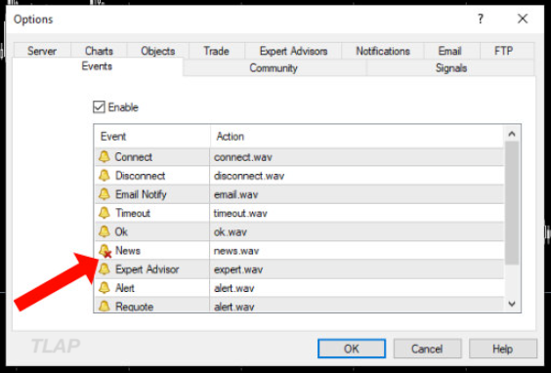This screenshot has width=551, height=373.
Task: Close the Options dialog
Action: coord(523,19)
